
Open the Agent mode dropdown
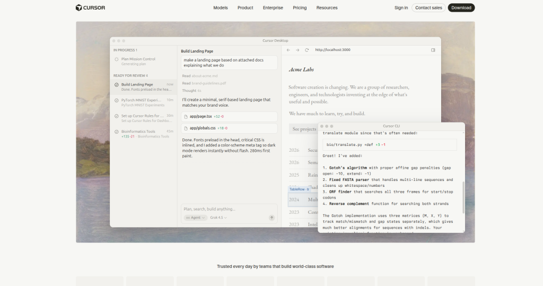tap(195, 218)
